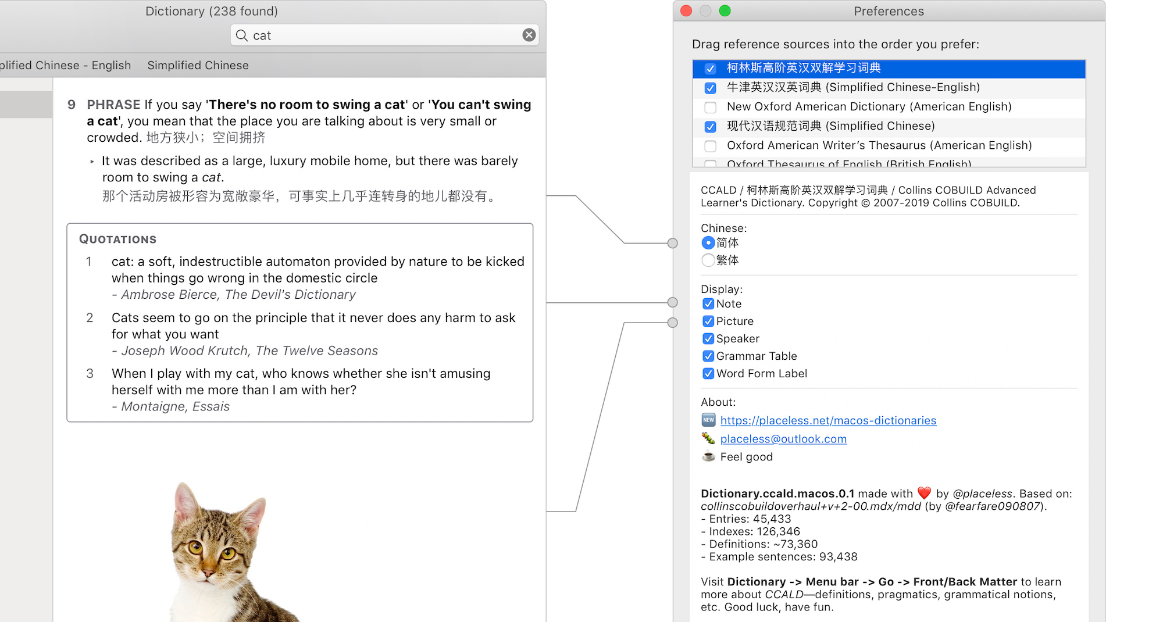Switch to the Simplified Chinese tab
Screen dimensions: 1163x622
[198, 65]
